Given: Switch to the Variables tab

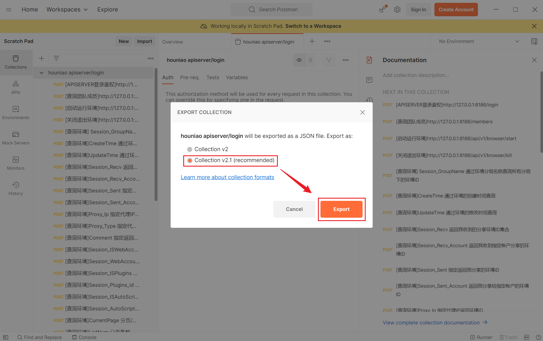Looking at the screenshot, I should (237, 78).
